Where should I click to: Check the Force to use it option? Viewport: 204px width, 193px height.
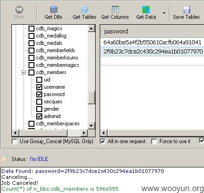154,141
